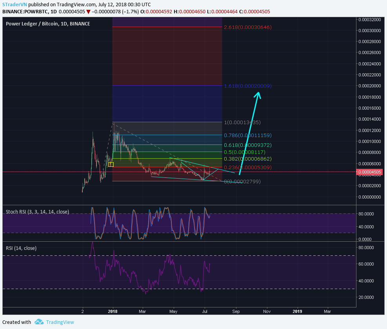Select the low price value L:0.00004464
Image resolution: width=387 pixels, height=329 pixels.
point(222,12)
